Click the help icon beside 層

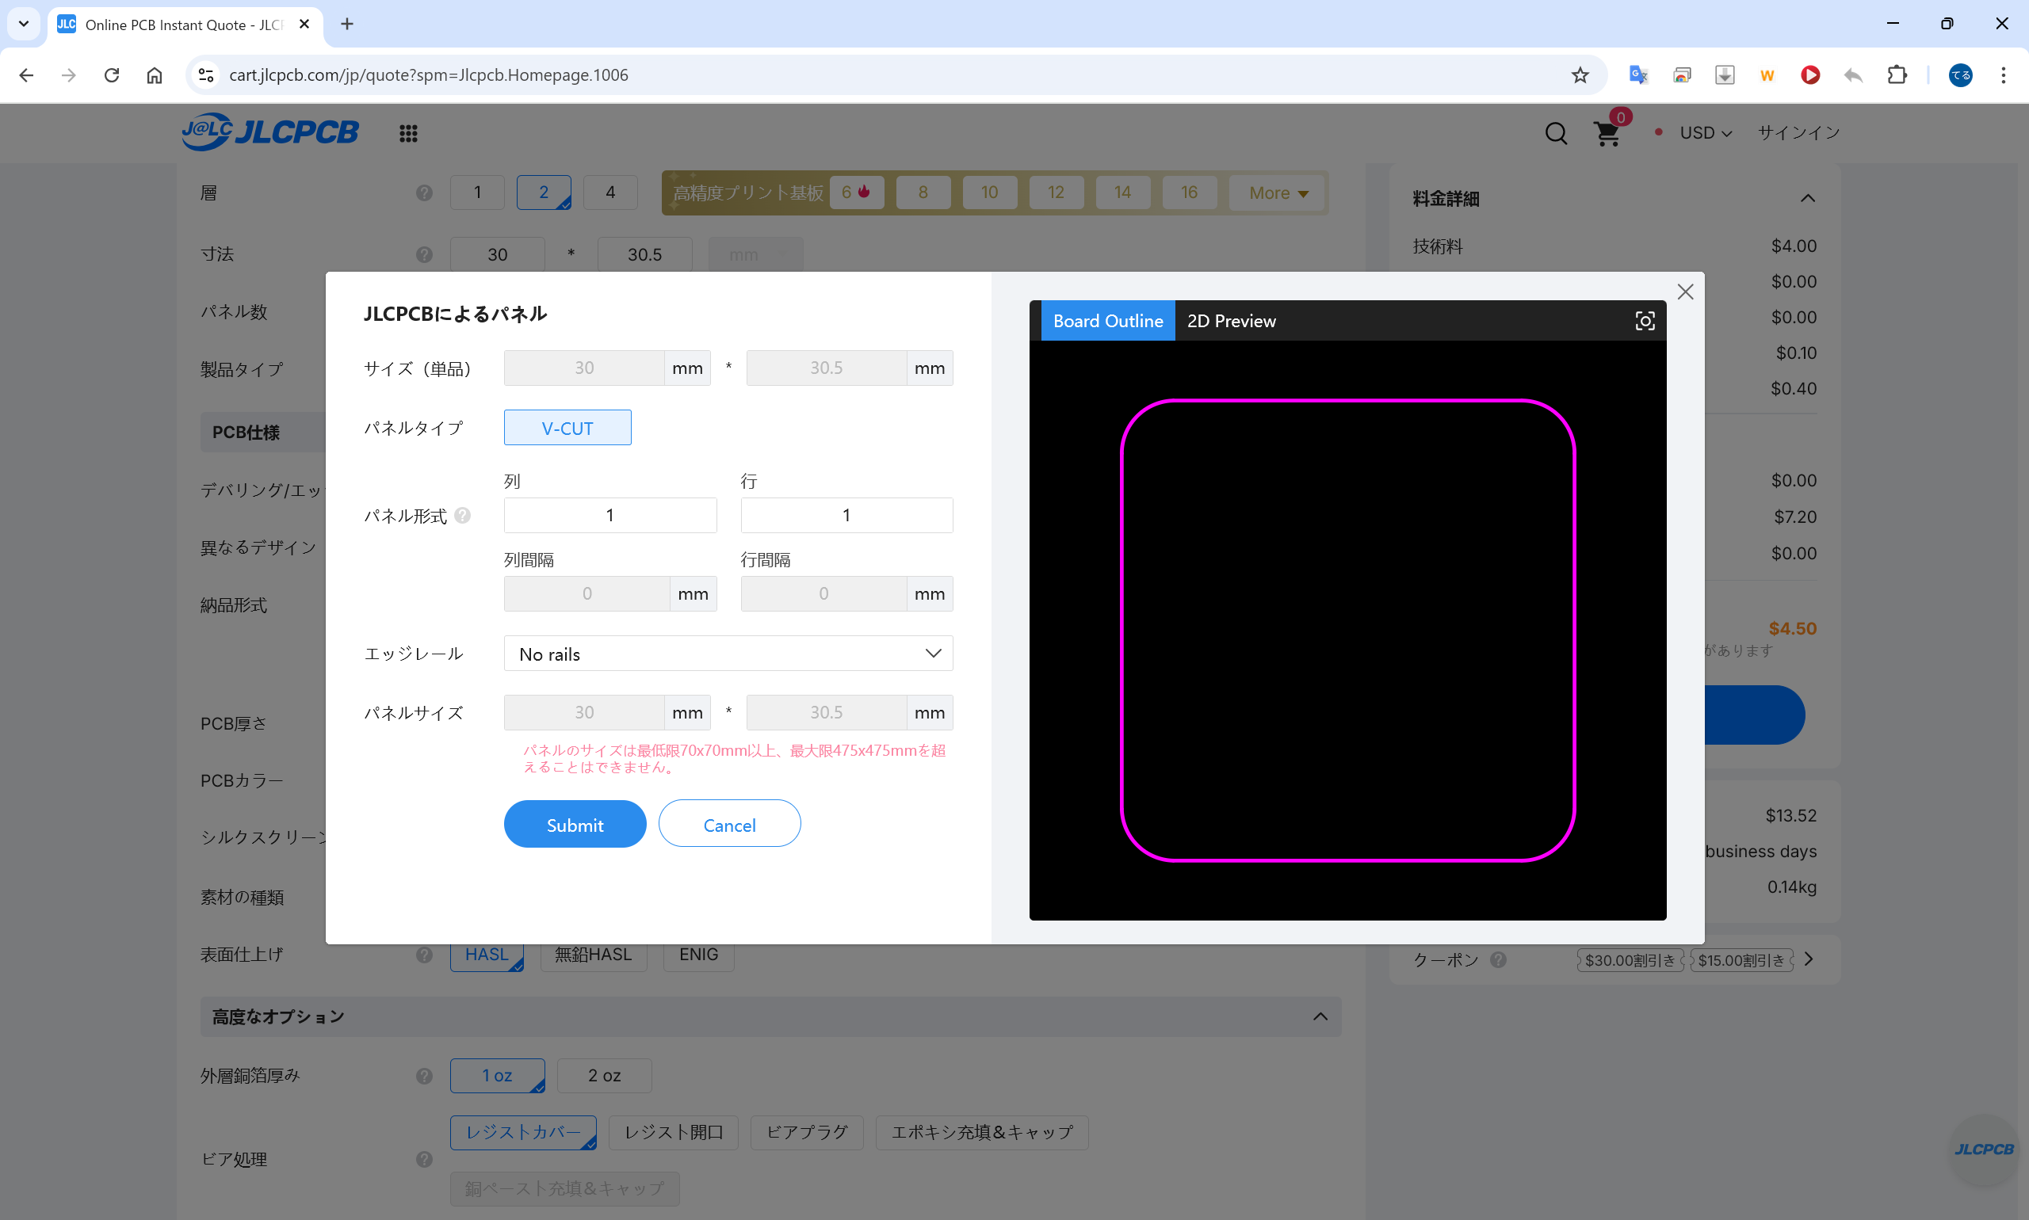coord(424,193)
